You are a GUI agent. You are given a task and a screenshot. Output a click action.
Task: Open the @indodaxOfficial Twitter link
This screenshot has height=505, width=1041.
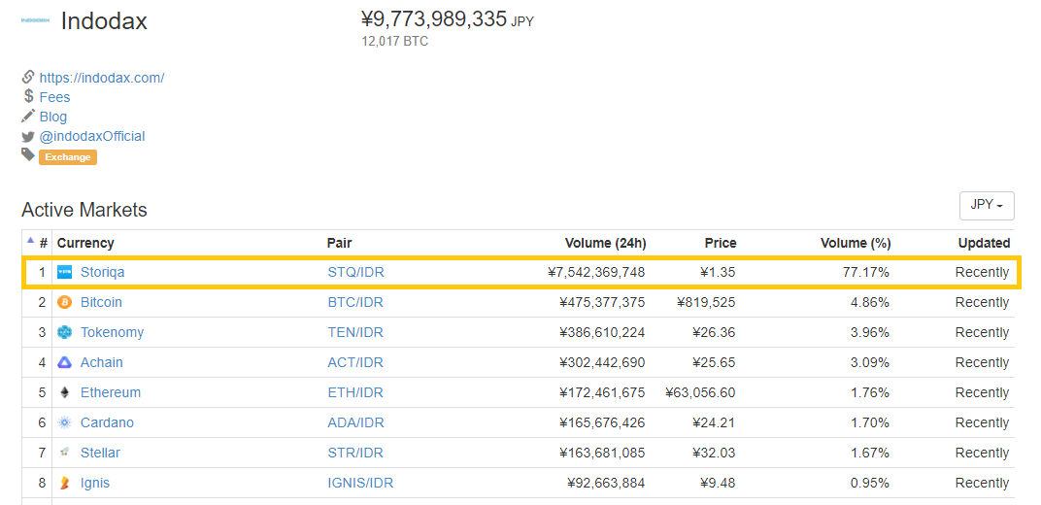92,136
